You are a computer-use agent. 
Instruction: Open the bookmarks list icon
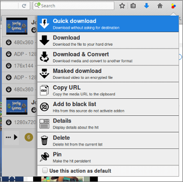(x=133, y=6)
